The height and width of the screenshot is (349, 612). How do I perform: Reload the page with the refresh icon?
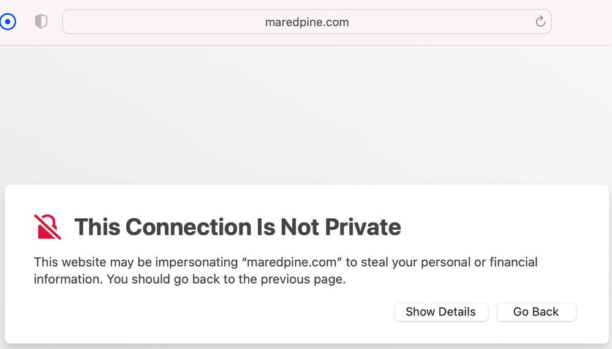(540, 22)
